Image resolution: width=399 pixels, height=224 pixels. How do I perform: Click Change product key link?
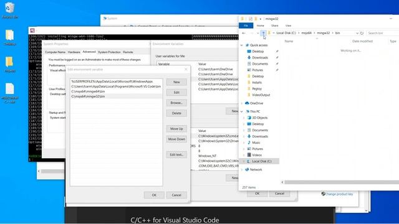point(339,194)
